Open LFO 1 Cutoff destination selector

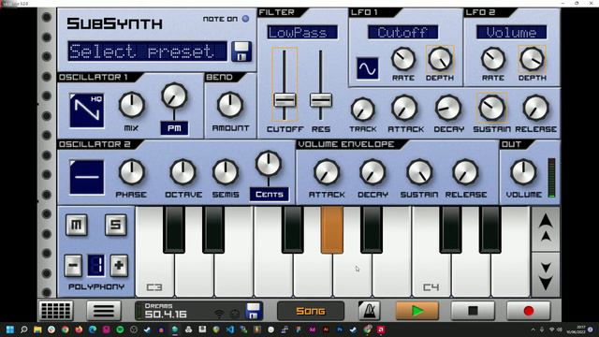[402, 33]
